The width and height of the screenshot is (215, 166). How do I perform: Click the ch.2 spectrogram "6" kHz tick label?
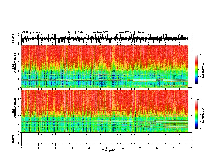pos(19,107)
